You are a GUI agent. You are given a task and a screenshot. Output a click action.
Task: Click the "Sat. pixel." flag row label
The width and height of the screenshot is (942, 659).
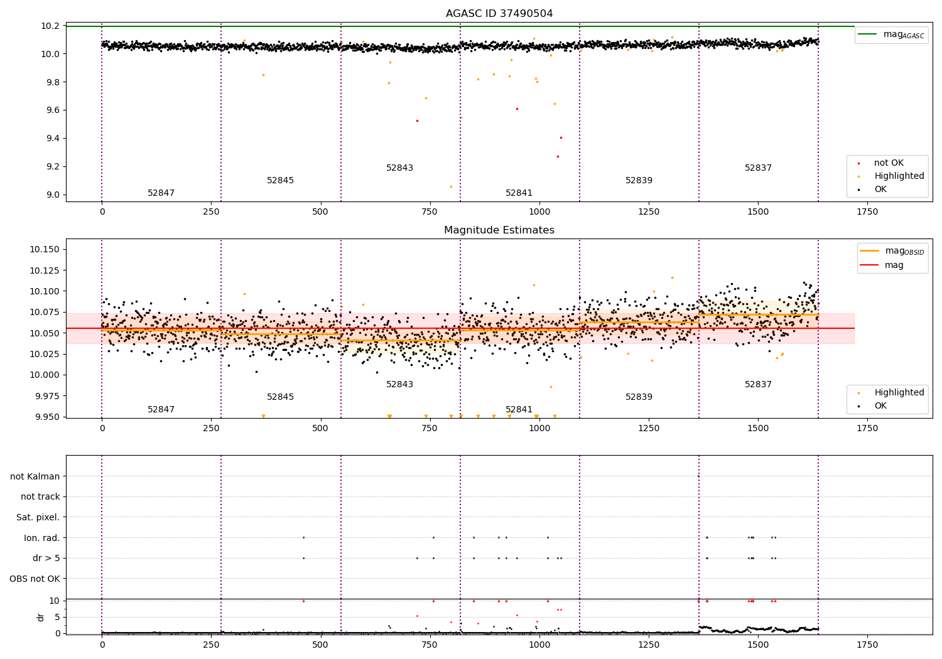(38, 518)
